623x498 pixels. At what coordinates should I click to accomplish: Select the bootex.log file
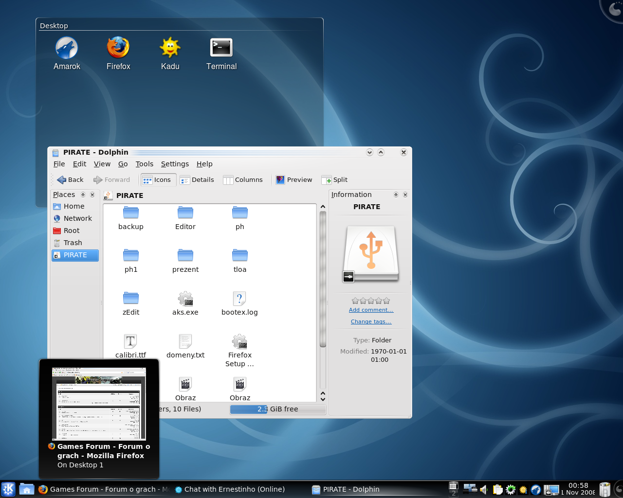pos(239,303)
